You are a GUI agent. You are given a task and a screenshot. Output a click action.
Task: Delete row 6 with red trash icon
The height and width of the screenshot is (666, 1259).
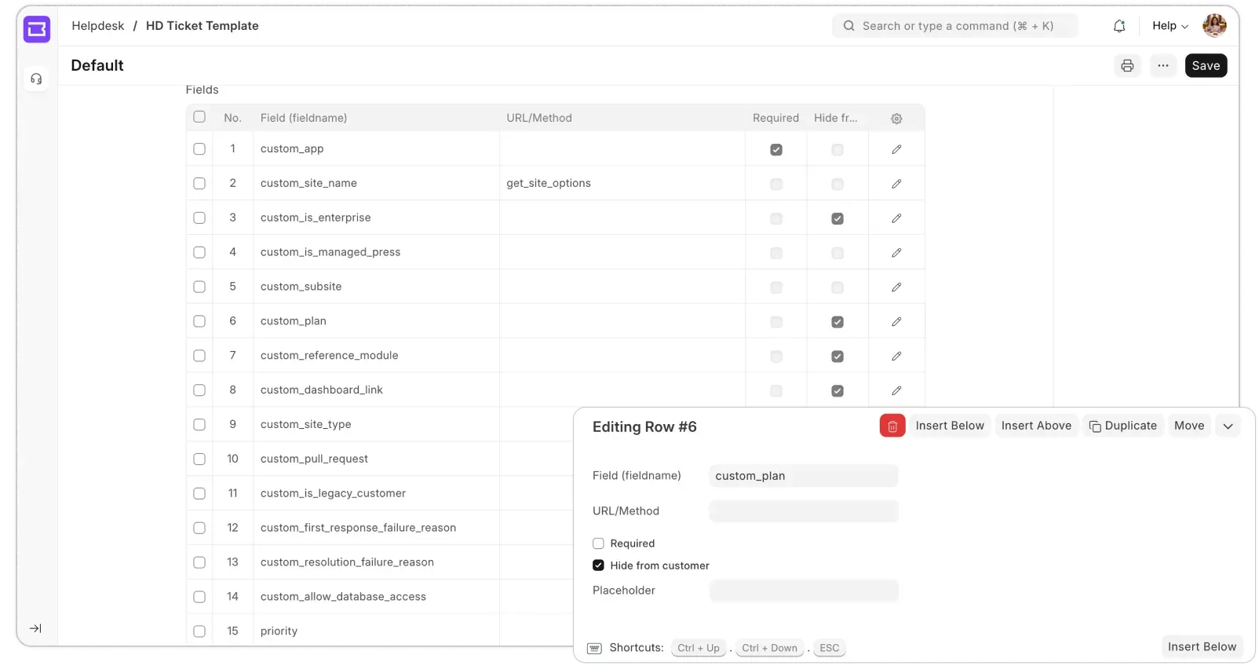click(x=892, y=426)
